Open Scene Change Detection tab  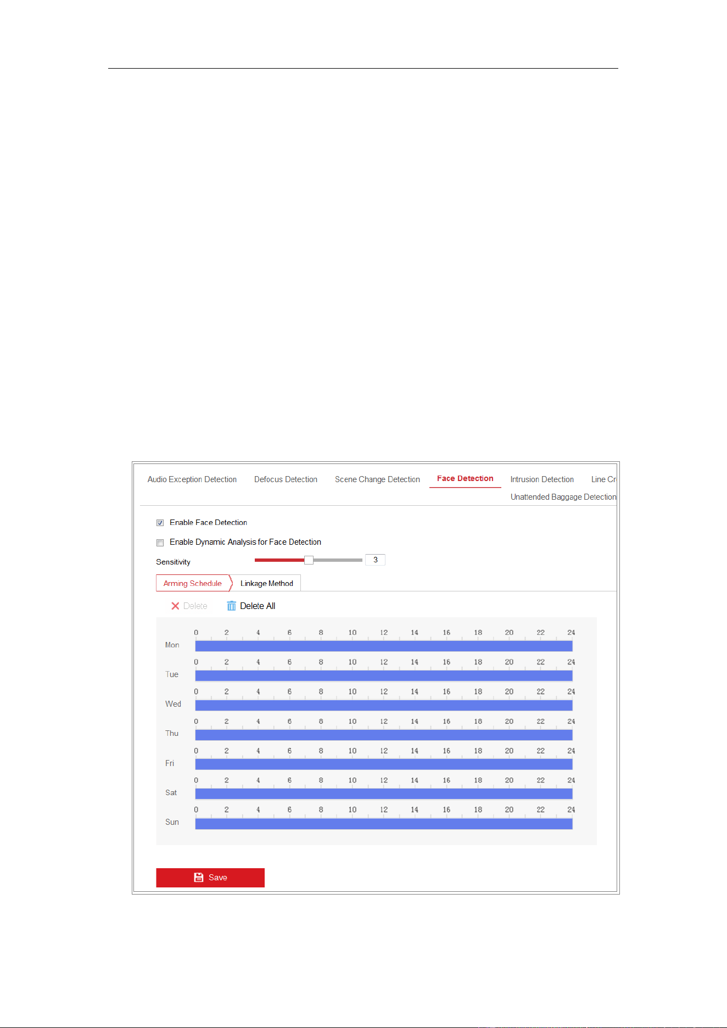coord(377,479)
